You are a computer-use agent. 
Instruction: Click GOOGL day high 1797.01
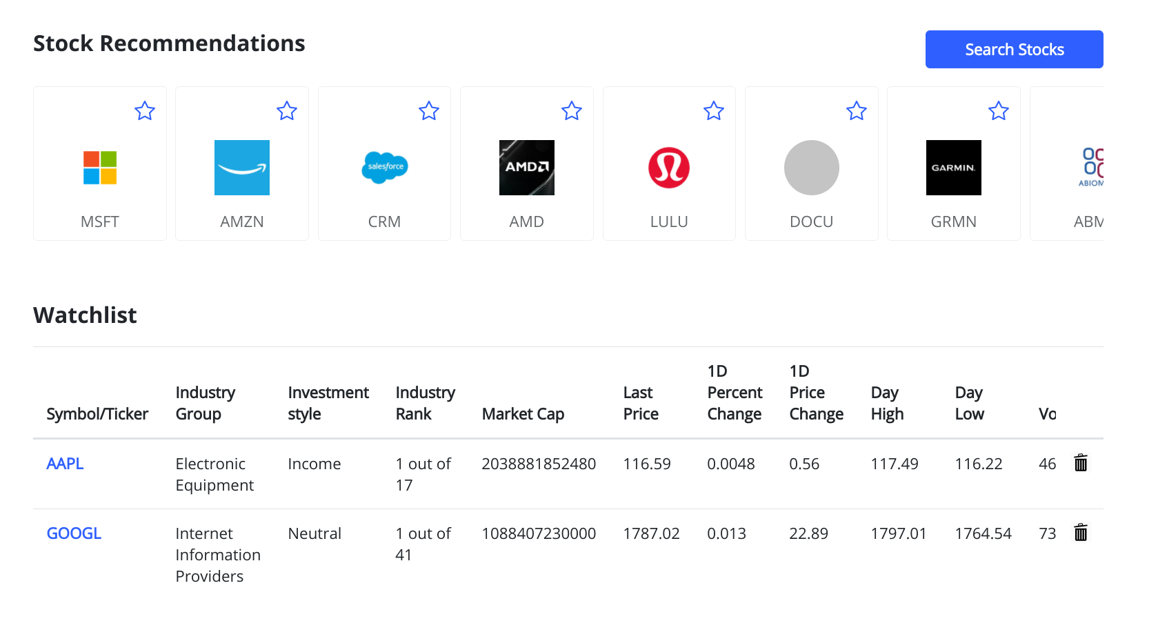[899, 533]
